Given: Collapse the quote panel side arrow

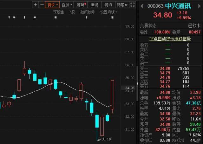Looking at the screenshot, I should [137, 83].
